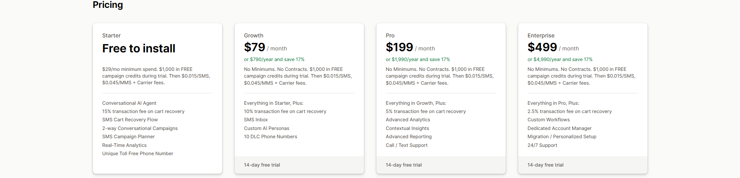Click the "Custom AI Personas" feature
Viewport: 740px width, 178px height.
[x=267, y=128]
